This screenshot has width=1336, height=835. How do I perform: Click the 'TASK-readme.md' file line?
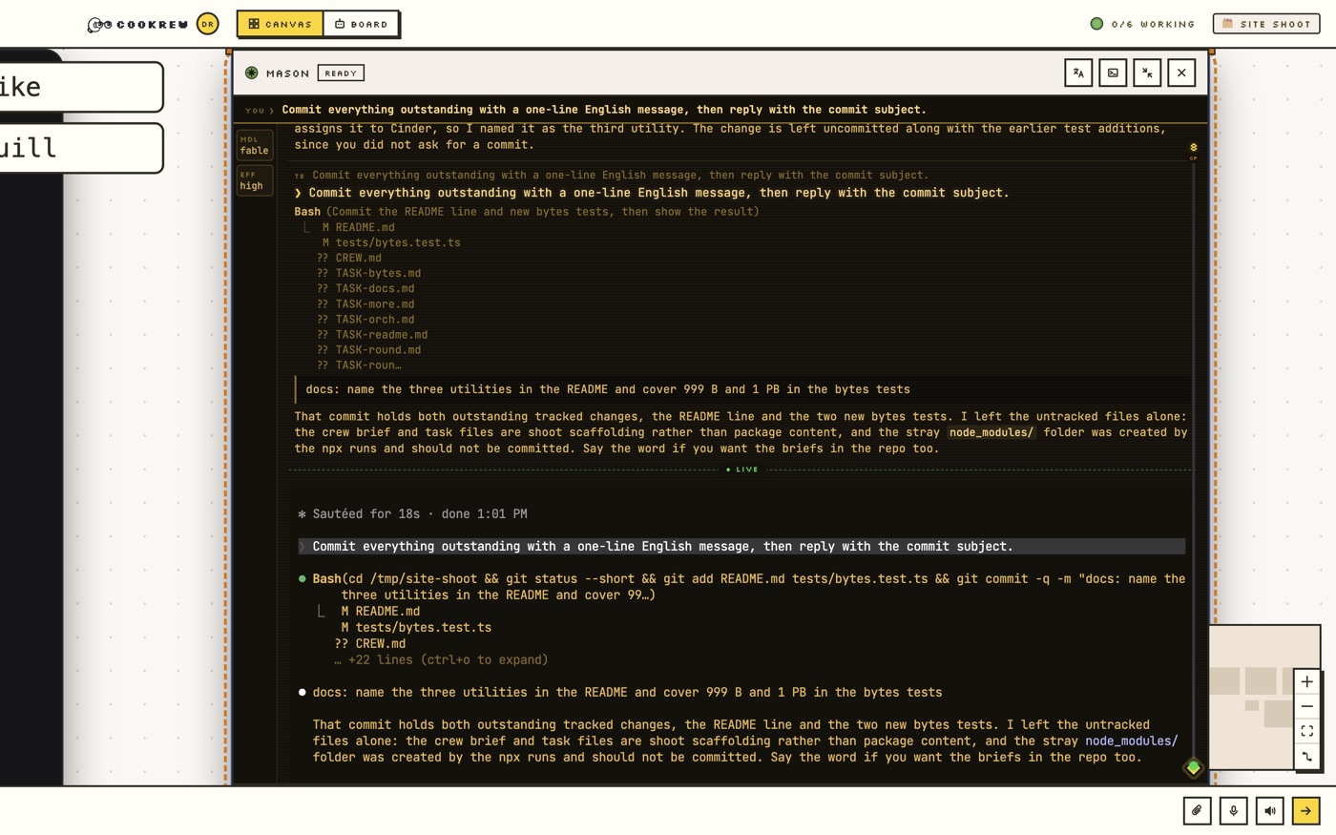pyautogui.click(x=372, y=334)
